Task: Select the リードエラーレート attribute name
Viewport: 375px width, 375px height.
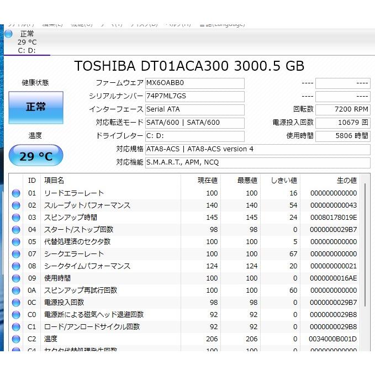Action: pos(74,193)
